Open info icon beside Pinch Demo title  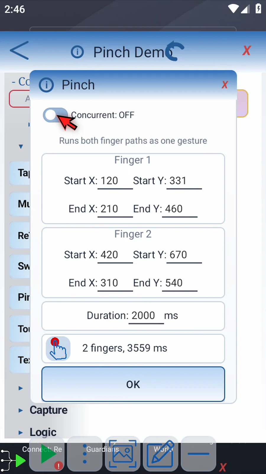[77, 52]
